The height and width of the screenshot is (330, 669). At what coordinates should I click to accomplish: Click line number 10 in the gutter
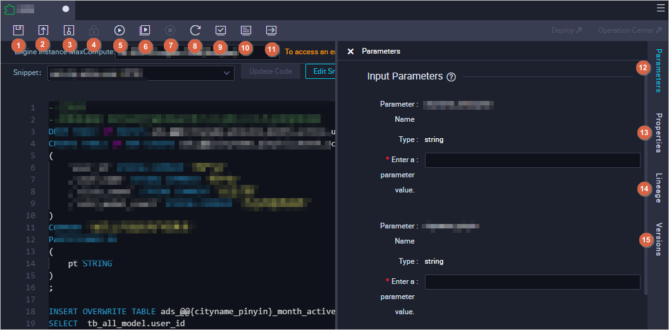tap(30, 215)
